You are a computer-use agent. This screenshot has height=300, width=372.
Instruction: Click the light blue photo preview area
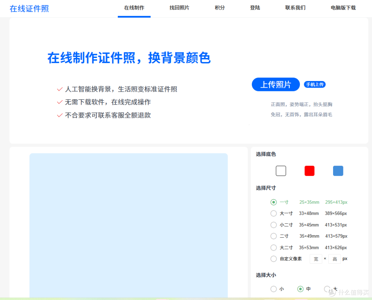click(128, 225)
